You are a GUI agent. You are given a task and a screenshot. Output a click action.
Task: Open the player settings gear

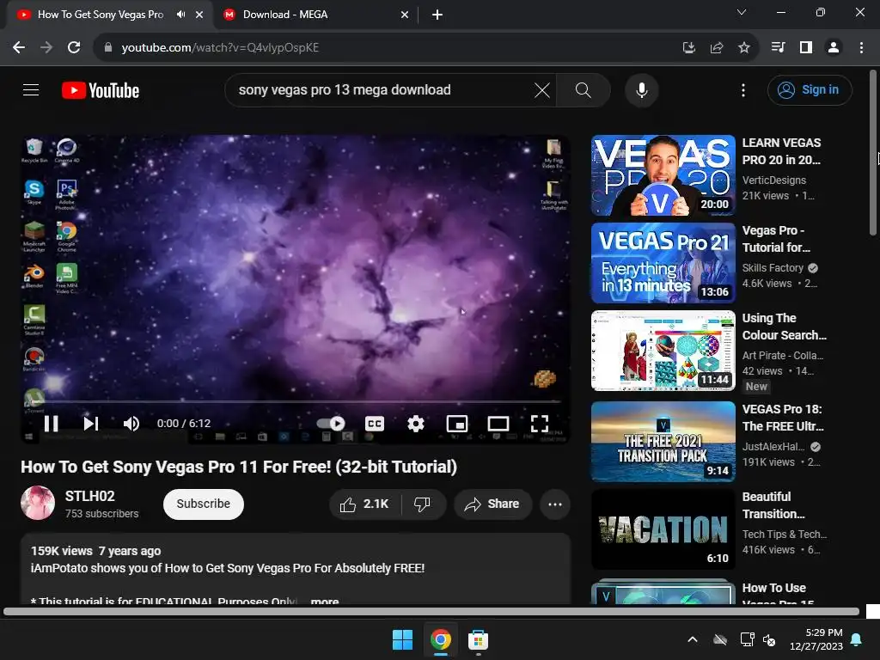click(x=415, y=424)
